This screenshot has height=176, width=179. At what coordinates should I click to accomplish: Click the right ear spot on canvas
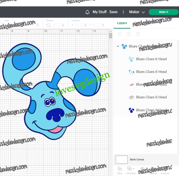pyautogui.click(x=85, y=83)
